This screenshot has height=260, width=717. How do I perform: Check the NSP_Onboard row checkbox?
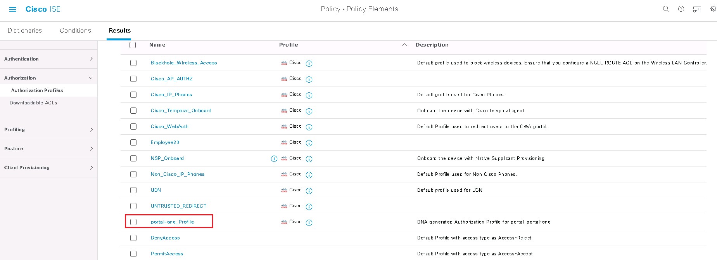click(x=133, y=158)
